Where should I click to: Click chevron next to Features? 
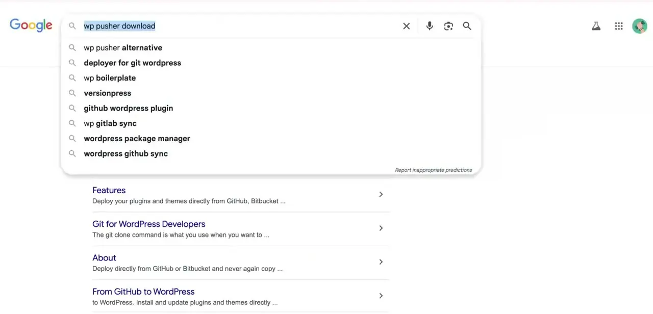(381, 194)
